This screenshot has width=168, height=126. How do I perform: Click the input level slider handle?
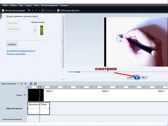tap(35, 30)
